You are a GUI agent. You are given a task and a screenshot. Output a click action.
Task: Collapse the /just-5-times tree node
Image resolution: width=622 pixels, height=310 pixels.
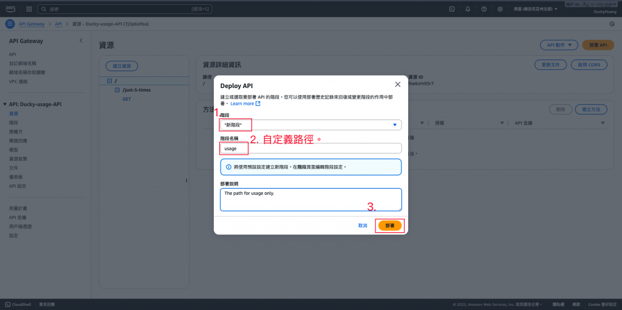[x=117, y=90]
